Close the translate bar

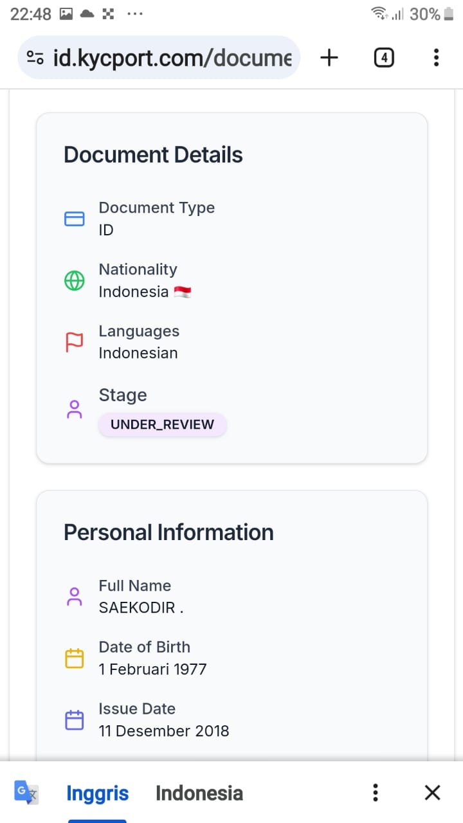pyautogui.click(x=433, y=792)
